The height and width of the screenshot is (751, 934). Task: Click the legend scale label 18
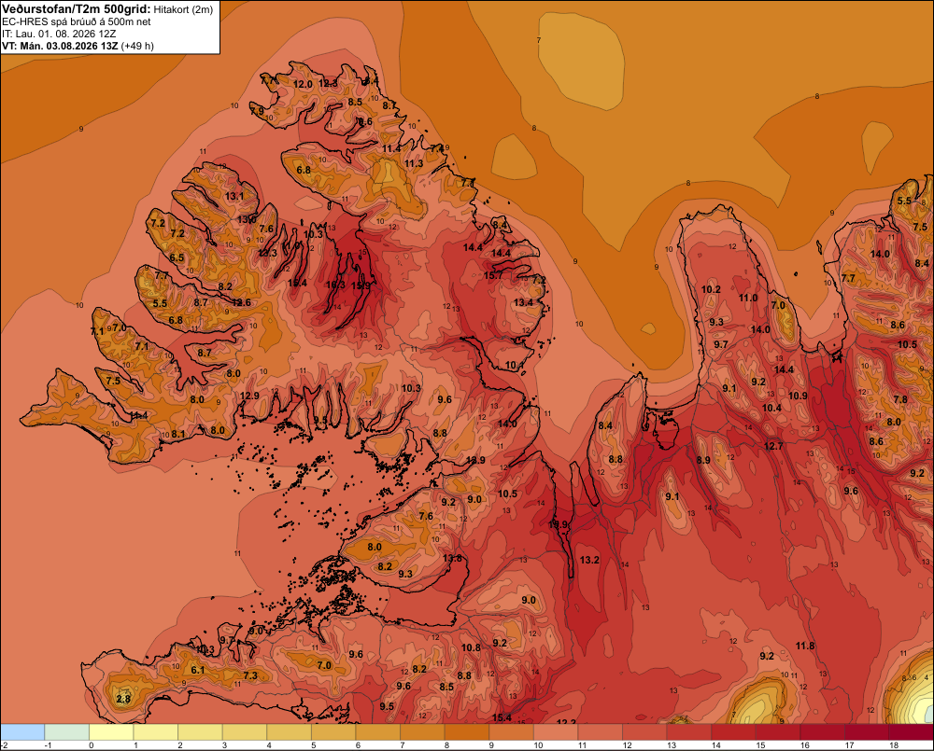click(x=894, y=745)
